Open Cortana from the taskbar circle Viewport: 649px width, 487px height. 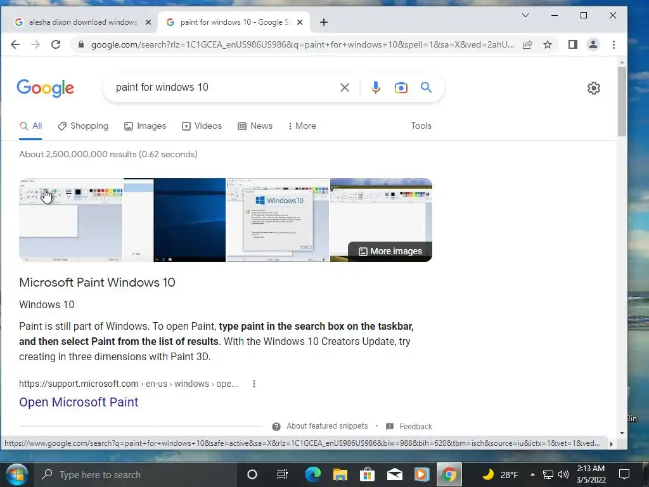[252, 474]
